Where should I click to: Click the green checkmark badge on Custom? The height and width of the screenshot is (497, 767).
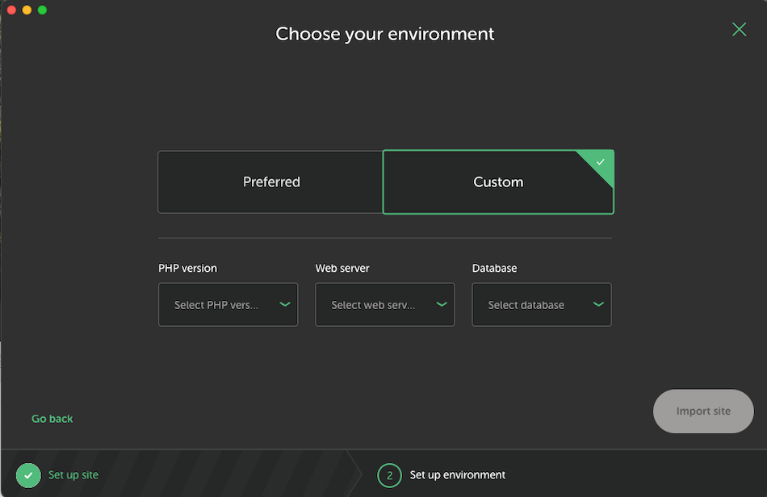click(600, 162)
